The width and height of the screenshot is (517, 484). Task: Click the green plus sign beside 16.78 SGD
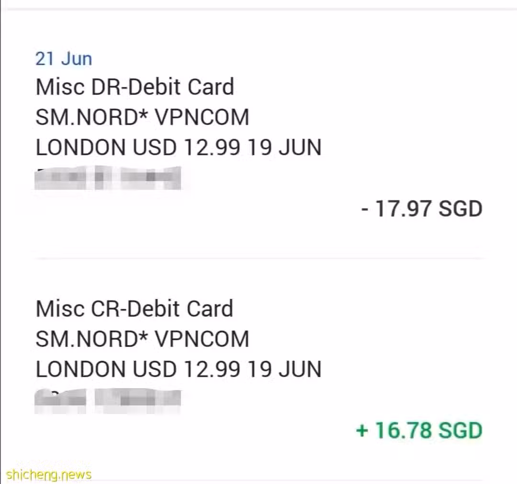[x=362, y=431]
